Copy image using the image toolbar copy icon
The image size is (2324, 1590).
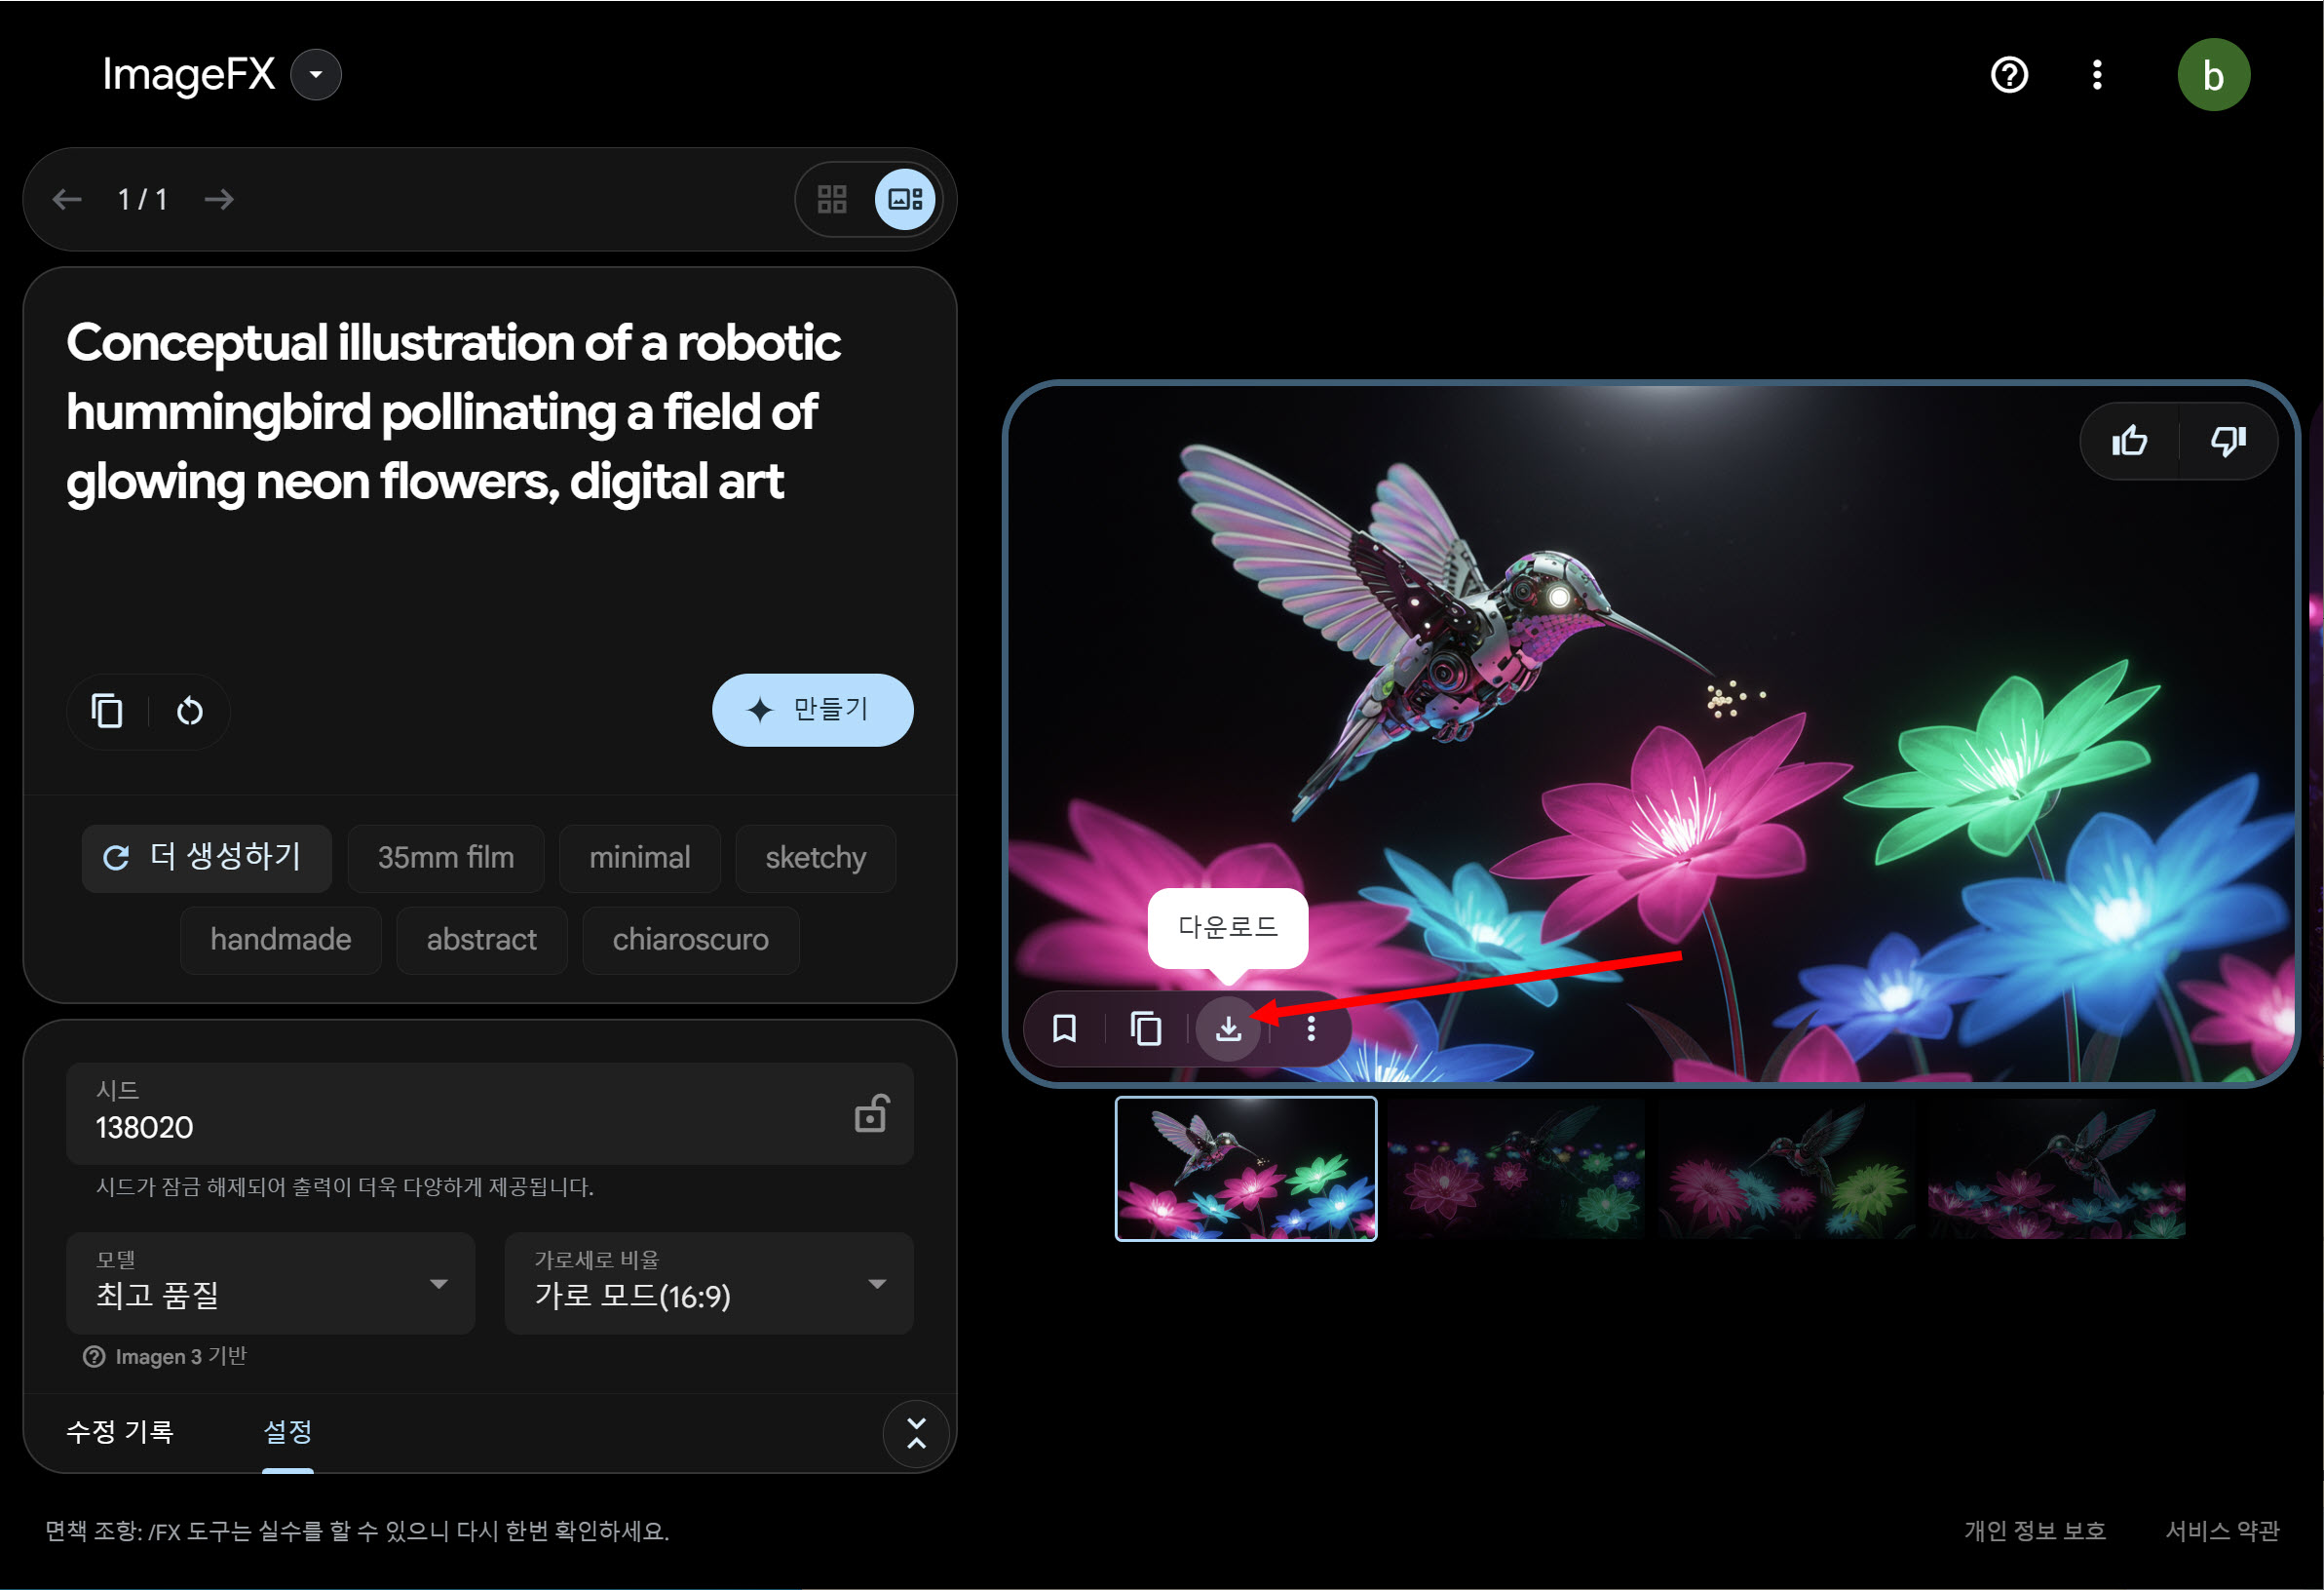click(x=1146, y=1028)
